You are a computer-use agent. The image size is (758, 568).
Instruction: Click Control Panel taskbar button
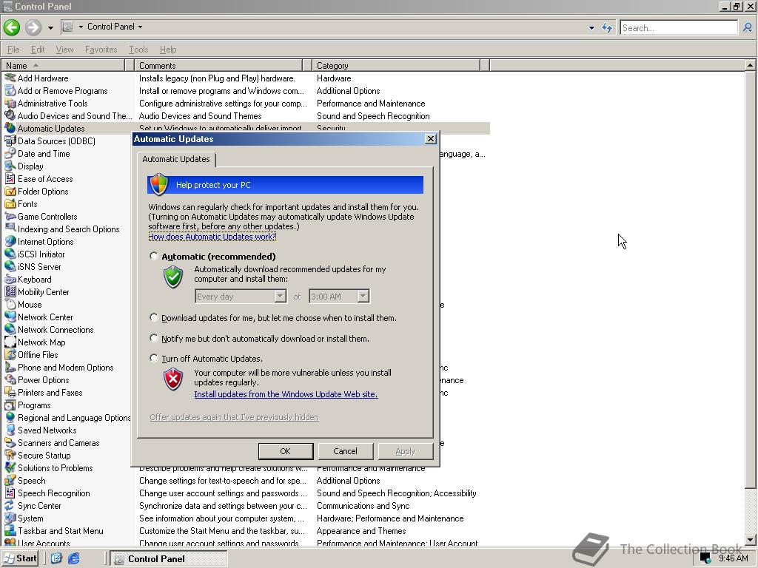(x=168, y=558)
